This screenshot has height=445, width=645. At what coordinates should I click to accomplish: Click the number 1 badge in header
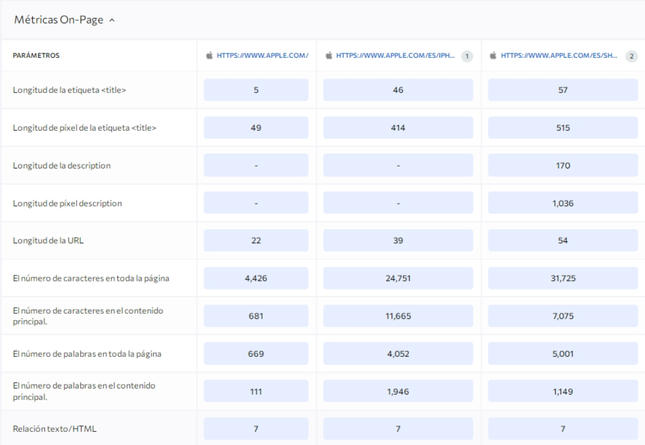click(x=467, y=57)
